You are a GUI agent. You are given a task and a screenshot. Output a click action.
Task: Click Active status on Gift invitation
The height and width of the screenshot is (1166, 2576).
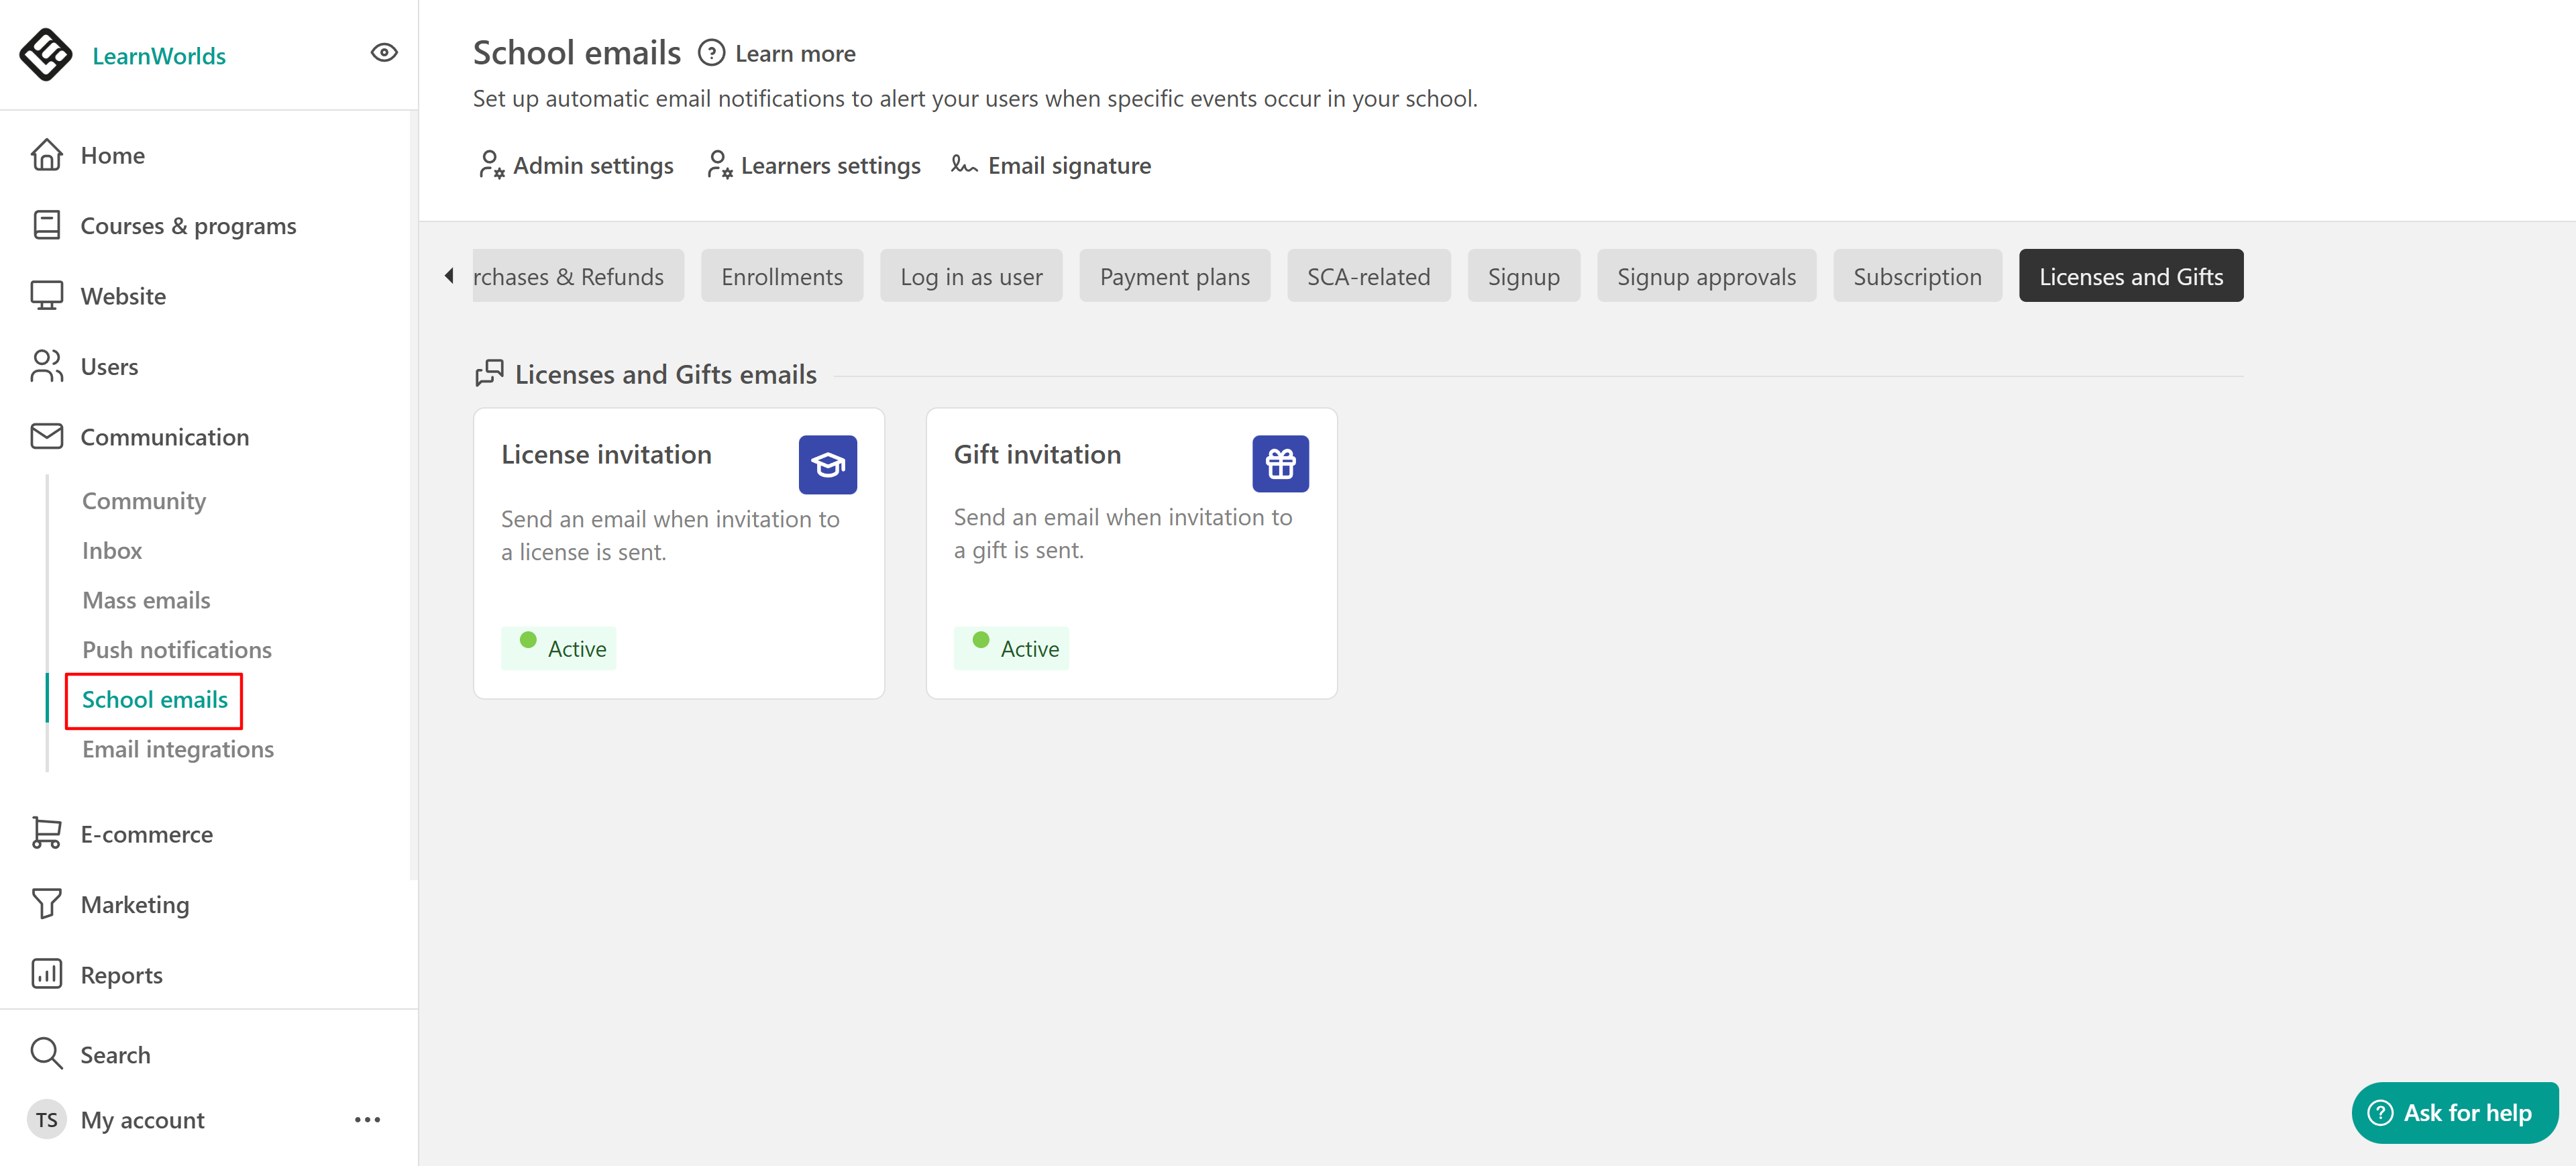click(x=1011, y=648)
